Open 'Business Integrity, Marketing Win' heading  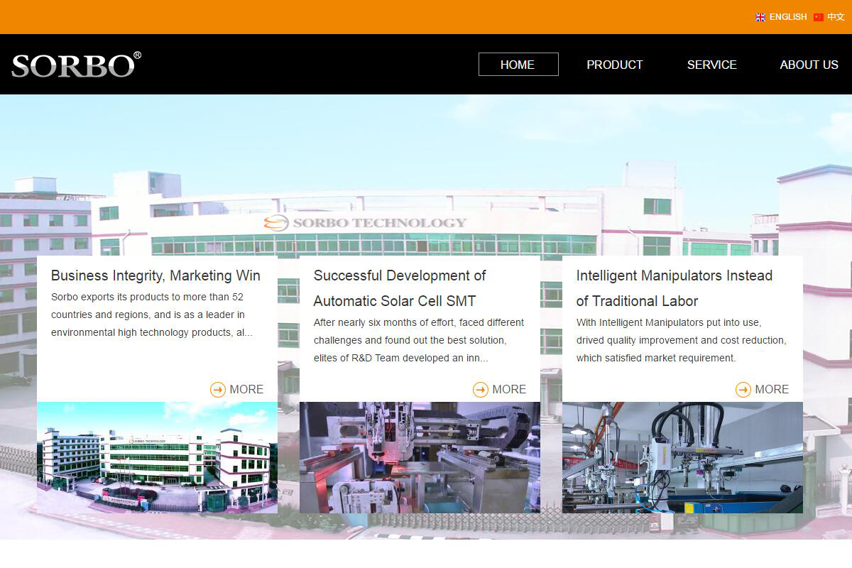pyautogui.click(x=155, y=275)
